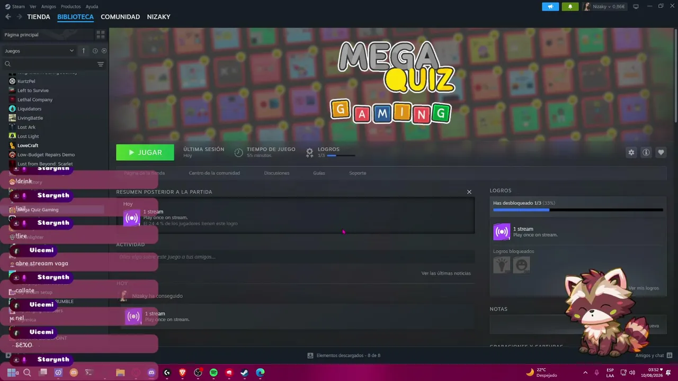Switch library to grid collections view
Image resolution: width=678 pixels, height=381 pixels.
point(100,34)
